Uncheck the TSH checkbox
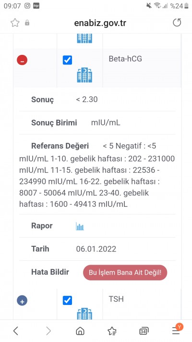The height and width of the screenshot is (342, 192). click(x=67, y=300)
